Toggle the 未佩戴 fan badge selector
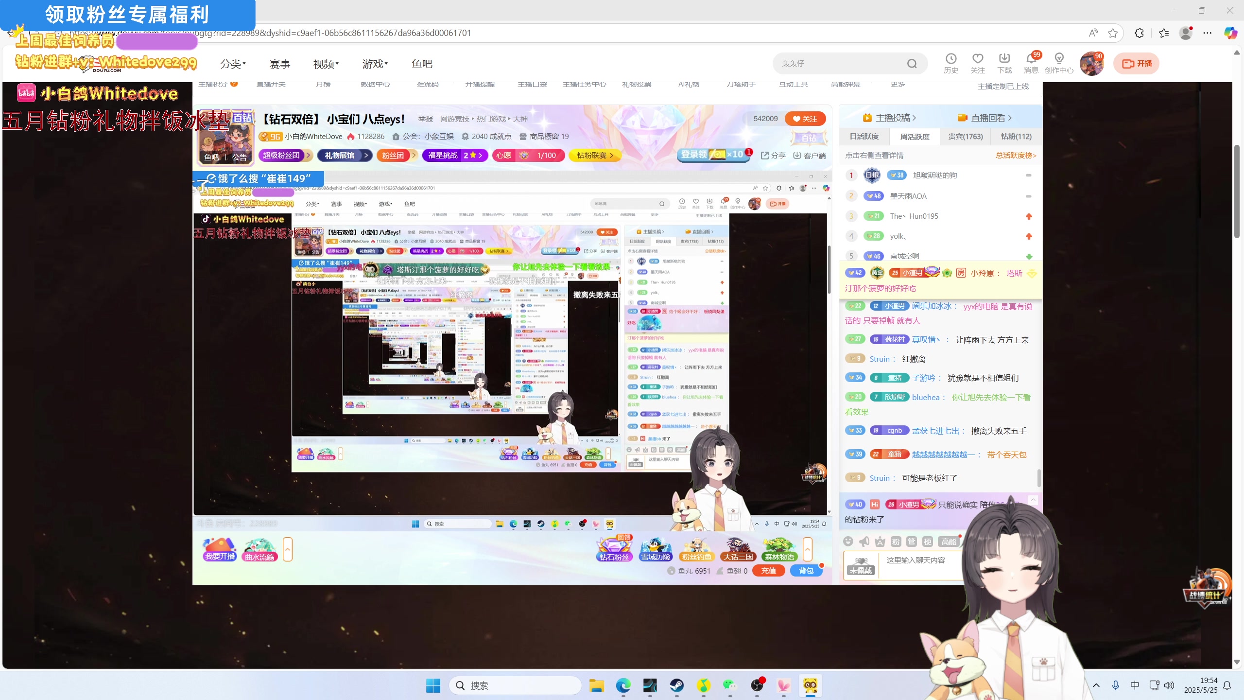Viewport: 1244px width, 700px height. coord(861,565)
